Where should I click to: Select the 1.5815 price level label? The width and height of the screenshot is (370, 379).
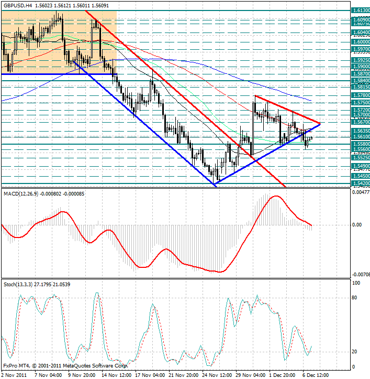point(361,86)
